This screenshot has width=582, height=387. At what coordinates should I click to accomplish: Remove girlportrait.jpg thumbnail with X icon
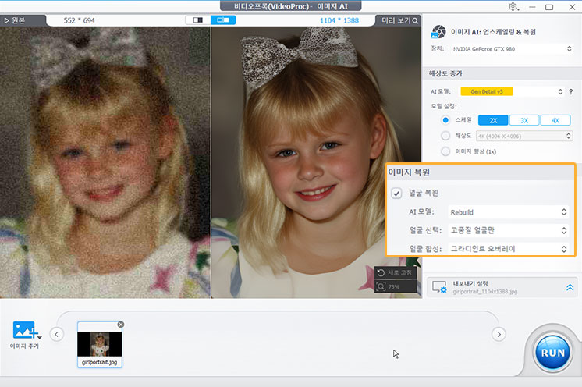coord(121,325)
